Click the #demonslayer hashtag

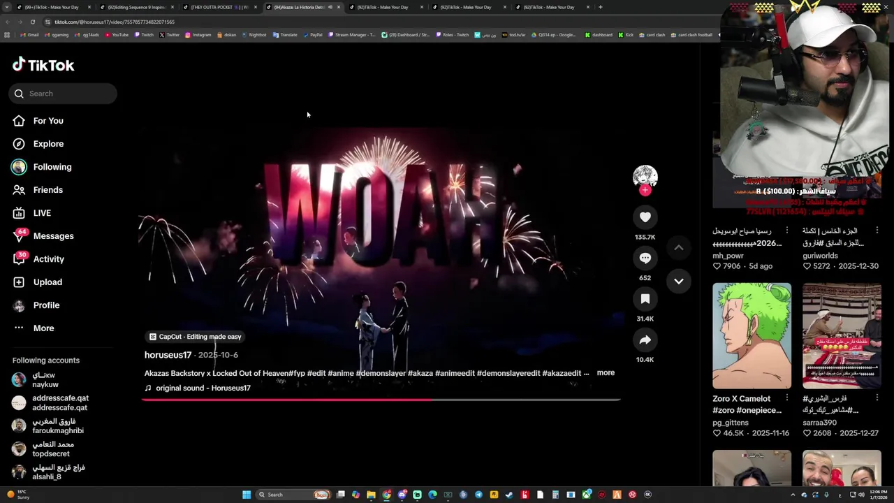tap(381, 374)
